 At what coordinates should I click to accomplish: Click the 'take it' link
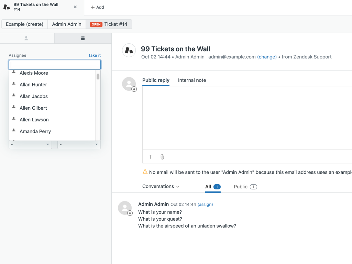point(95,55)
